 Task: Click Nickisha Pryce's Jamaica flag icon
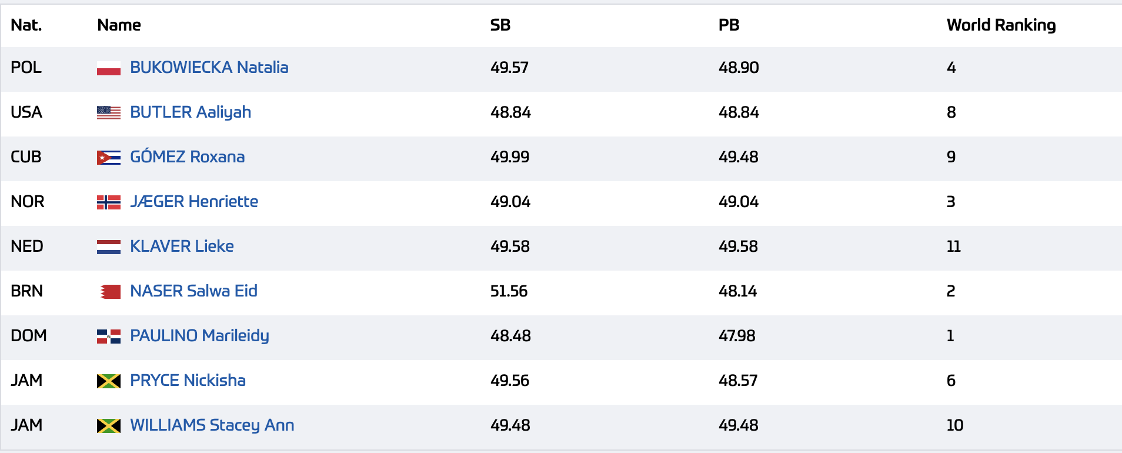click(x=109, y=381)
